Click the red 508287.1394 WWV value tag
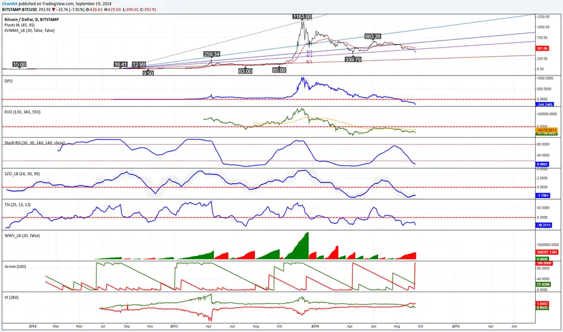The image size is (563, 332). point(547,252)
